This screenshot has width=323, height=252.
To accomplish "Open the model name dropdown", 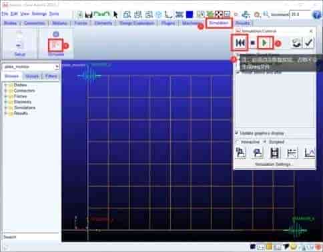I will click(57, 67).
